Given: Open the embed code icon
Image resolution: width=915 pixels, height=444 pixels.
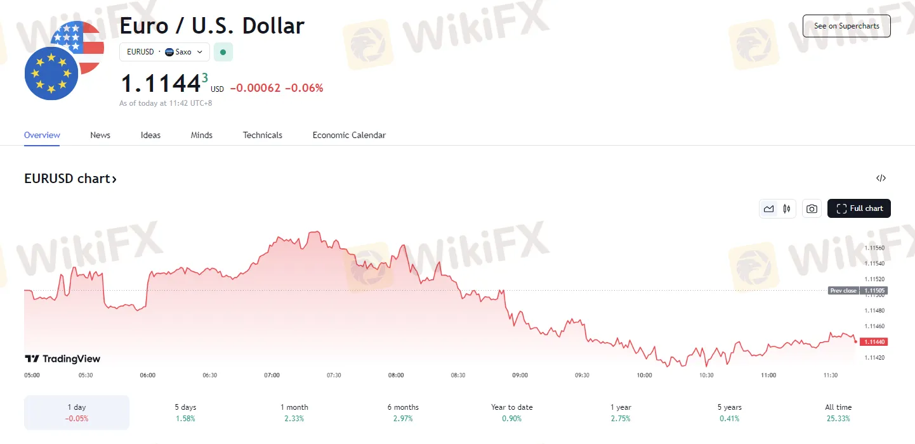Looking at the screenshot, I should (x=881, y=178).
